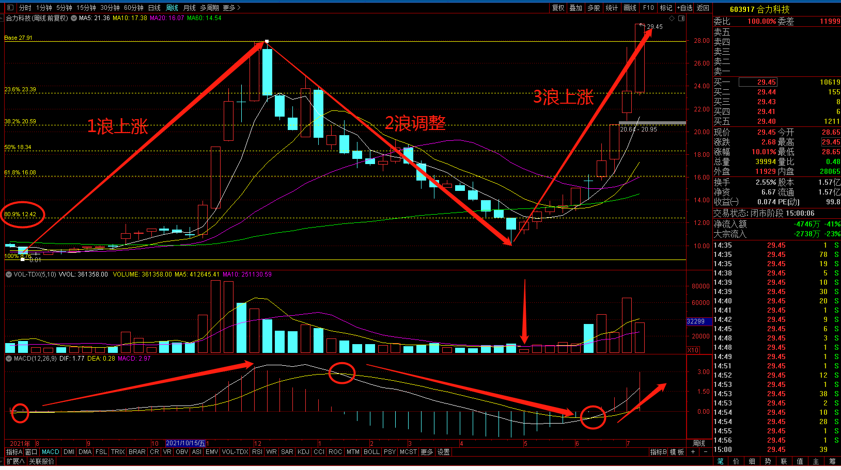841x470 pixels.
Task: Open 关联报价 related quotes
Action: [x=41, y=461]
